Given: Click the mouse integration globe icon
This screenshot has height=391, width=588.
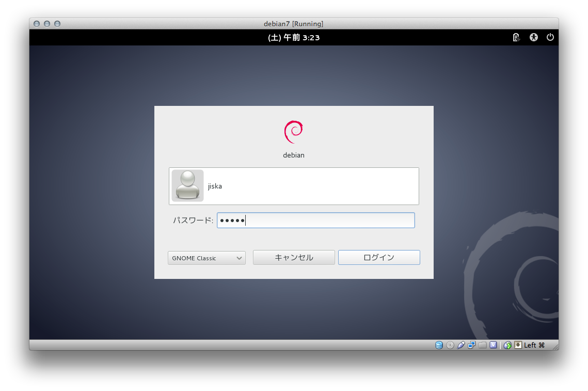Looking at the screenshot, I should click(507, 345).
